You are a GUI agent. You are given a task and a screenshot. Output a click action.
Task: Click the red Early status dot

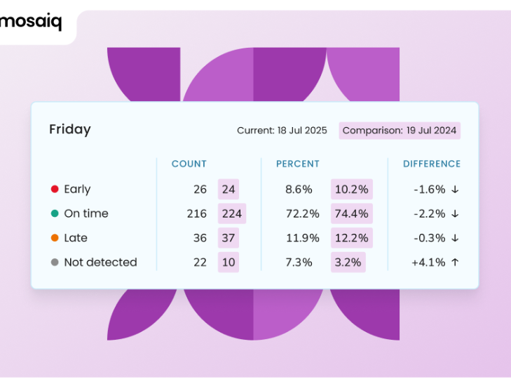[x=54, y=189]
